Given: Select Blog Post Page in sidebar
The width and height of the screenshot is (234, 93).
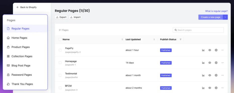Looking at the screenshot, I should coord(25,66).
